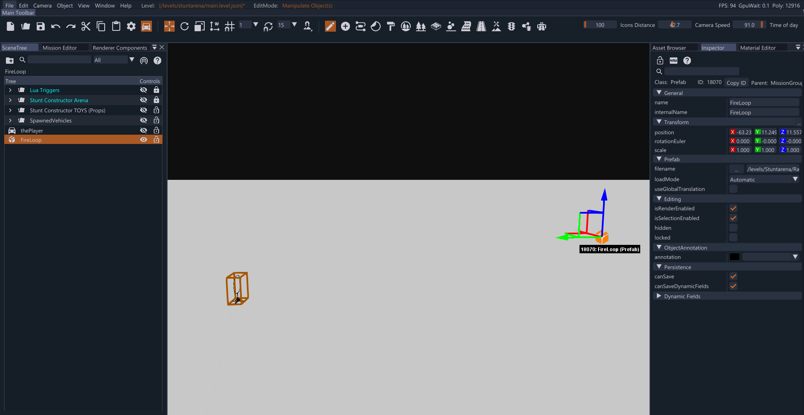The image size is (804, 415).
Task: Switch to Mission Editor tab
Action: pyautogui.click(x=60, y=48)
